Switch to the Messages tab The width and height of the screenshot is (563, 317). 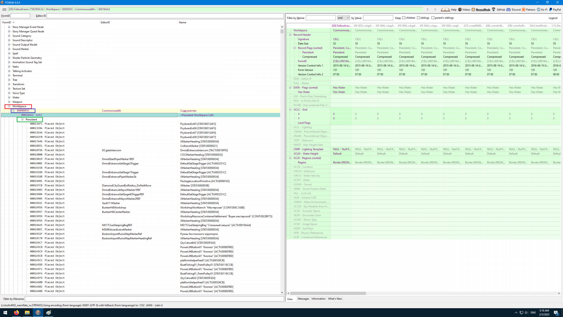303,299
